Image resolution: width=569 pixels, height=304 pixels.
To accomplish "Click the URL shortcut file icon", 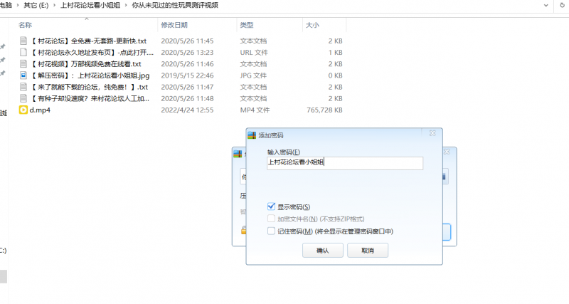I will point(23,52).
